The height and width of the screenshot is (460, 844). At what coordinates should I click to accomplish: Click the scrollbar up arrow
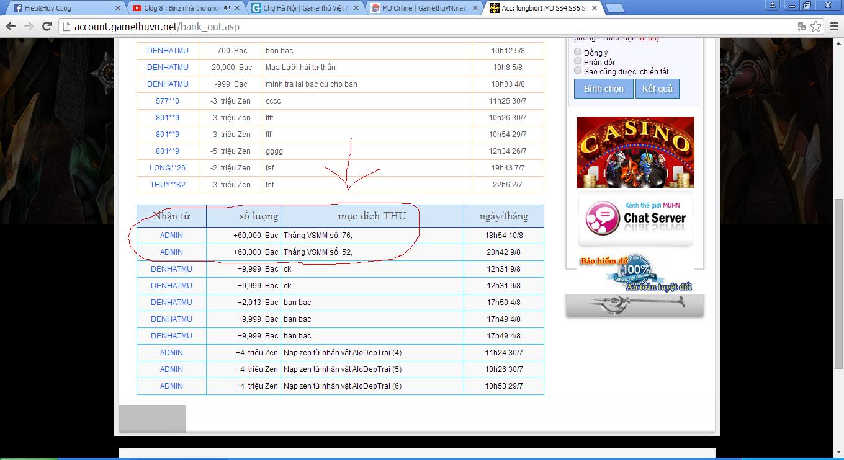pos(838,43)
